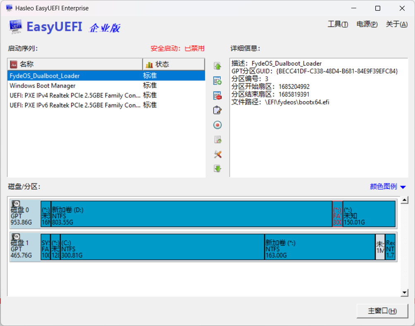The width and height of the screenshot is (415, 326).
Task: Click the 主窗口(H) button
Action: point(382,311)
